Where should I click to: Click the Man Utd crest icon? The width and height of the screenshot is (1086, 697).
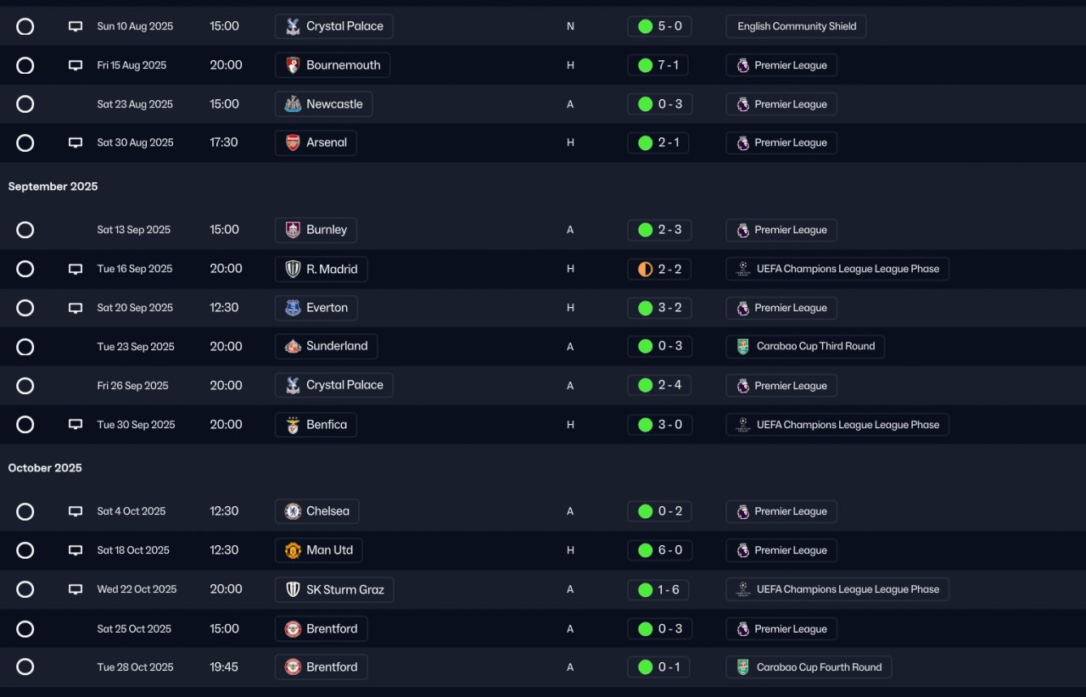point(293,550)
